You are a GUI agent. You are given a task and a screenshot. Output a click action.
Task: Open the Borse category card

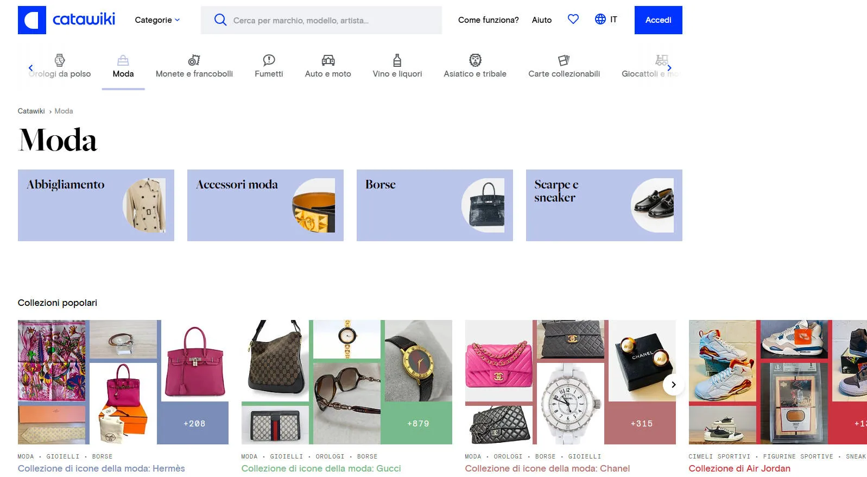pyautogui.click(x=434, y=205)
